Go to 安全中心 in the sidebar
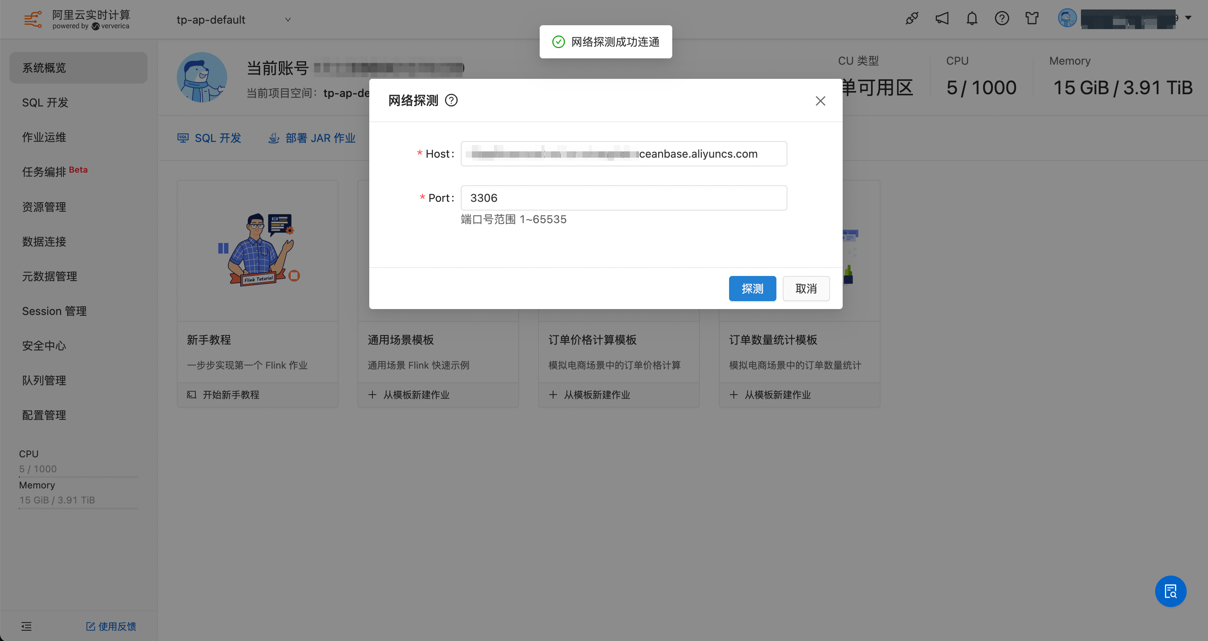The height and width of the screenshot is (641, 1208). click(44, 346)
